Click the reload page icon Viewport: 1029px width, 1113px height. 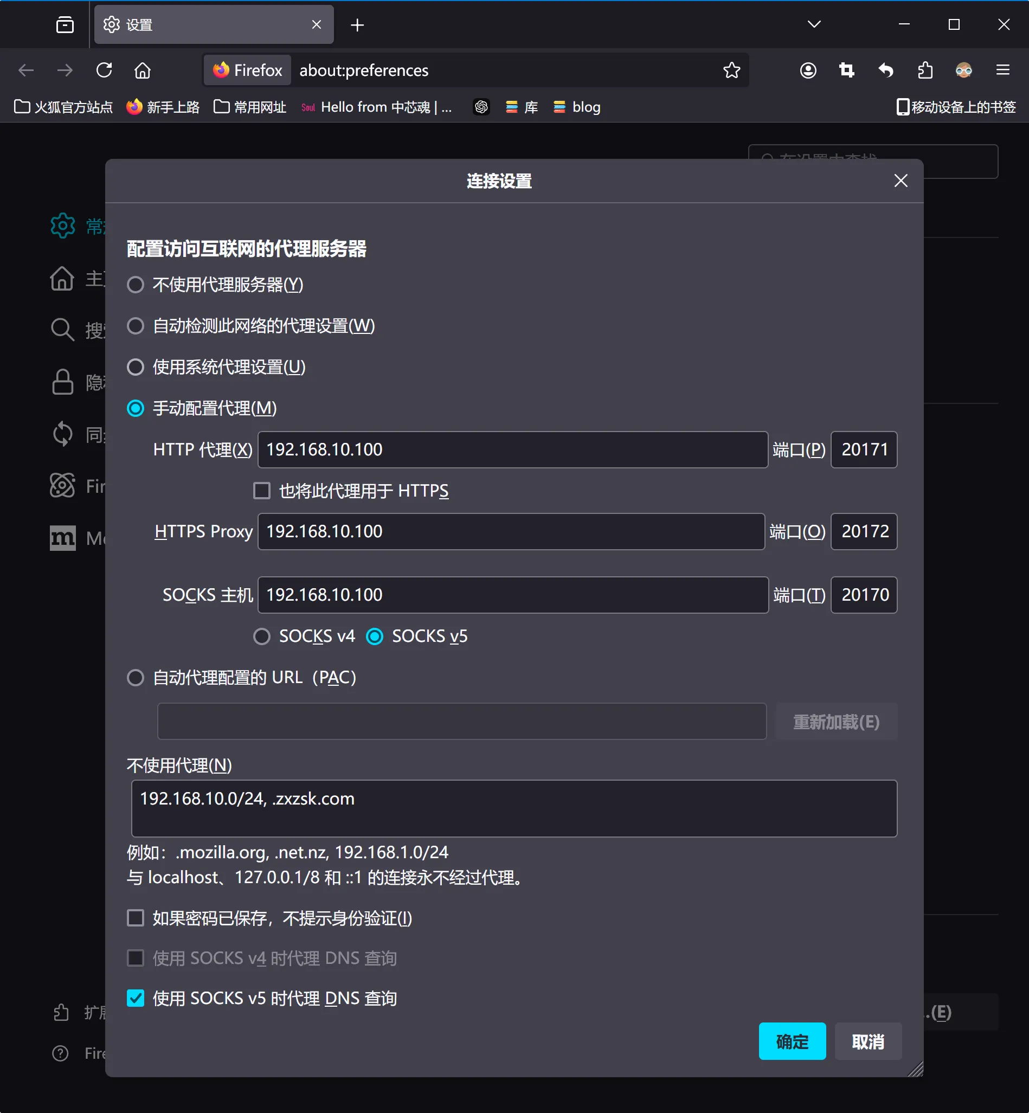[104, 70]
